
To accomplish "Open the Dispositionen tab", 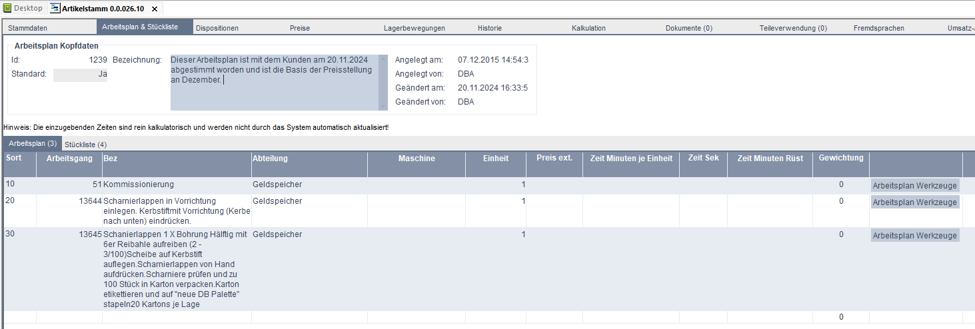I will tap(217, 28).
